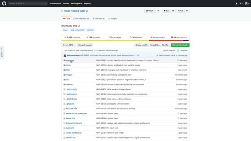251x141 pixels.
Task: Open the Clone or download dropdown
Action: (180, 45)
